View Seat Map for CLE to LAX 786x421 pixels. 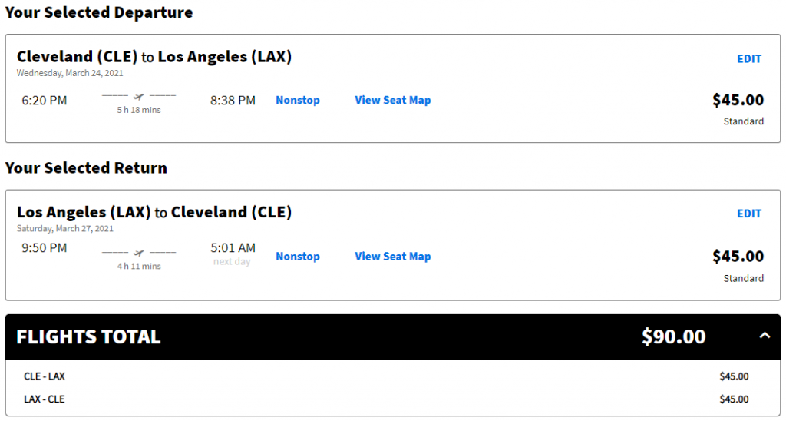click(x=393, y=100)
